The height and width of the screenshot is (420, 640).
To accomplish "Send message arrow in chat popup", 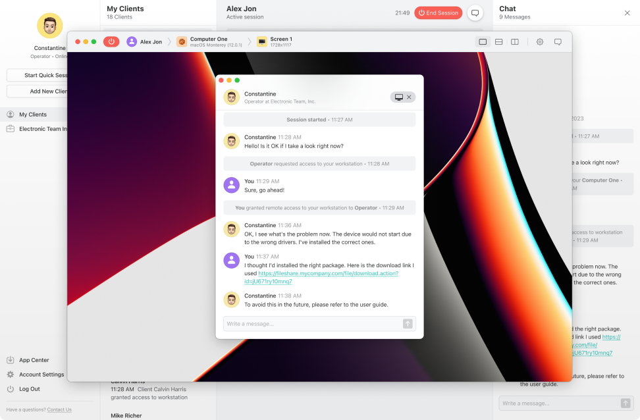I will (408, 323).
